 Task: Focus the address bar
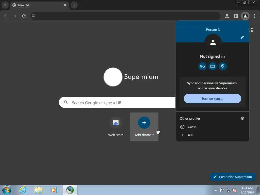pyautogui.click(x=125, y=16)
